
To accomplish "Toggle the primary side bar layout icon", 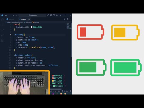I will point(48,15).
